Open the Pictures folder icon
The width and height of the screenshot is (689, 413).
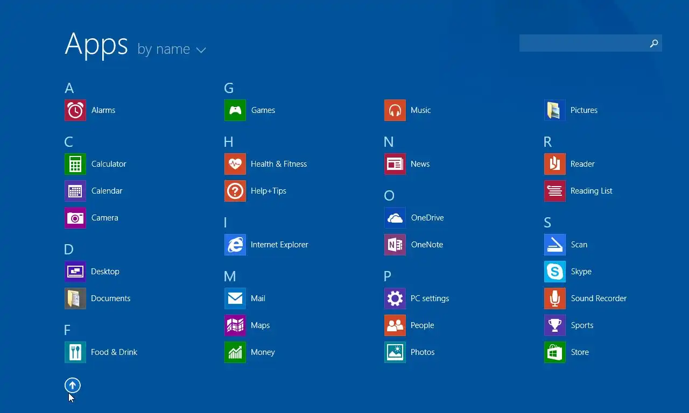click(x=555, y=110)
